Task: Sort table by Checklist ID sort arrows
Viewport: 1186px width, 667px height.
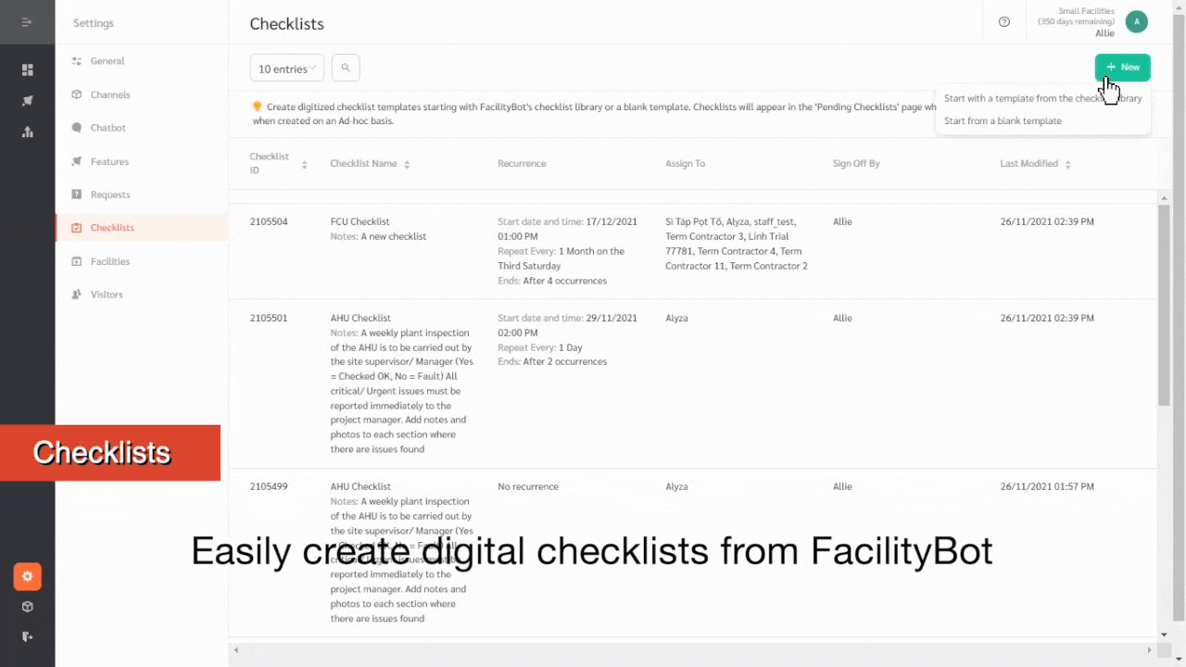Action: 304,164
